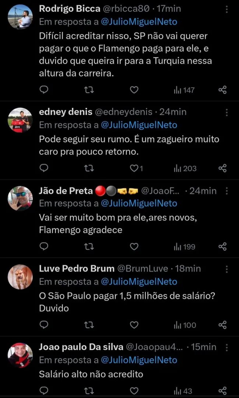Open the reply icon on Rodrigo Bicca's tweet

[x=44, y=90]
